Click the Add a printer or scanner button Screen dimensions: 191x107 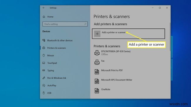coord(128,34)
